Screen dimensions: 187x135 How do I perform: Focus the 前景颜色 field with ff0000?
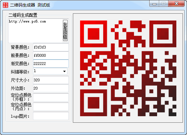tap(51, 55)
